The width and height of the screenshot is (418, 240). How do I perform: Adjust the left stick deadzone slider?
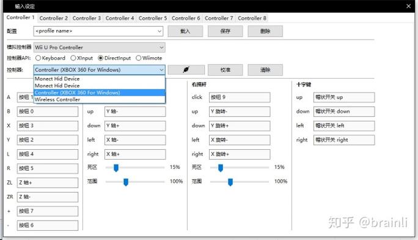116,168
